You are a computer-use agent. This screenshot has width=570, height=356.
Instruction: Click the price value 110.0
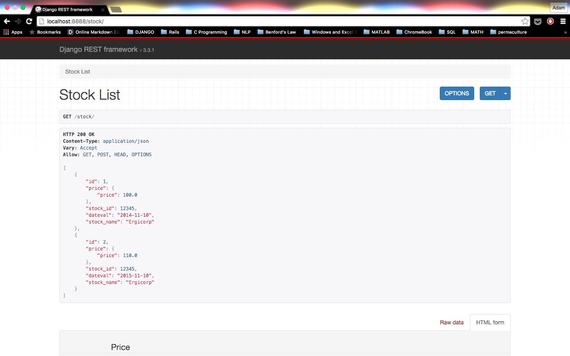point(130,256)
